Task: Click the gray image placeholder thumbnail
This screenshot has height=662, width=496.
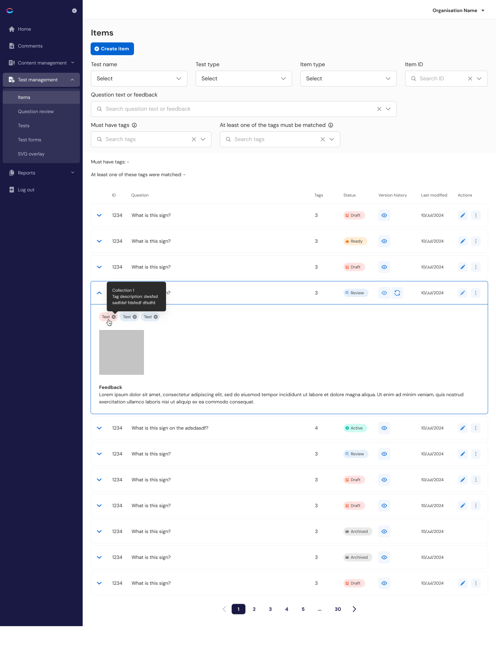Action: [122, 352]
